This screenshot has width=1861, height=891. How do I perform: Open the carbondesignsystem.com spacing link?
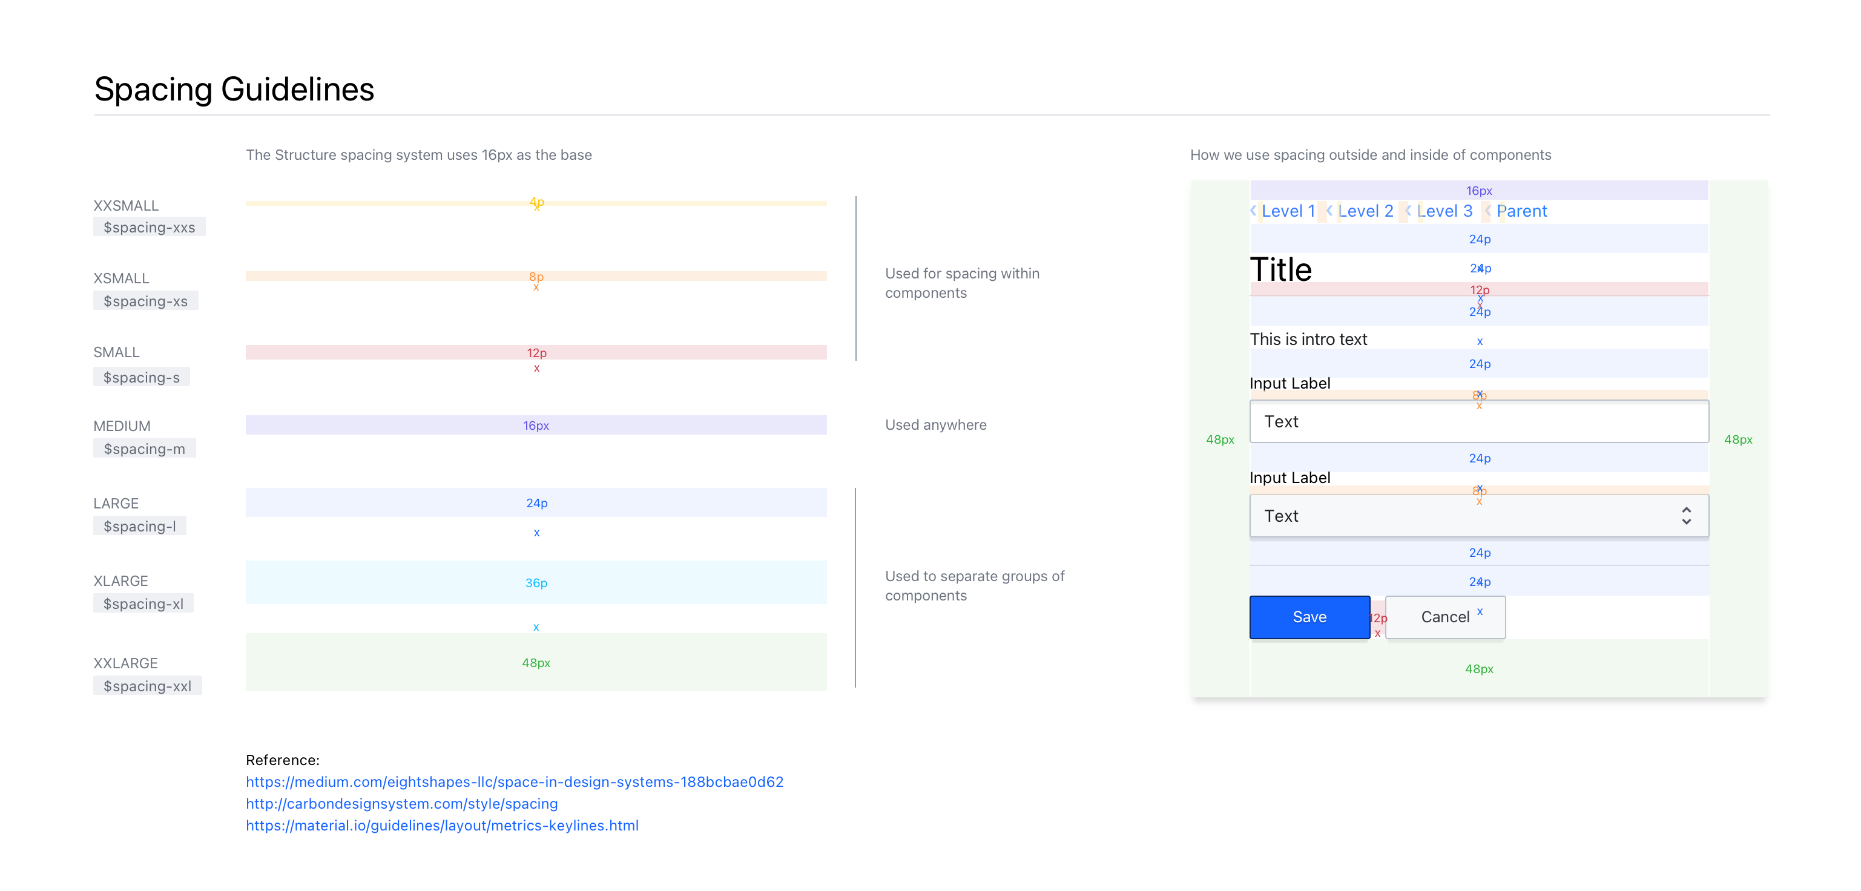(401, 803)
